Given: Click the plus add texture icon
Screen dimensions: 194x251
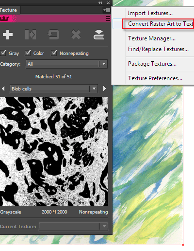Looking at the screenshot, I should pos(8,35).
